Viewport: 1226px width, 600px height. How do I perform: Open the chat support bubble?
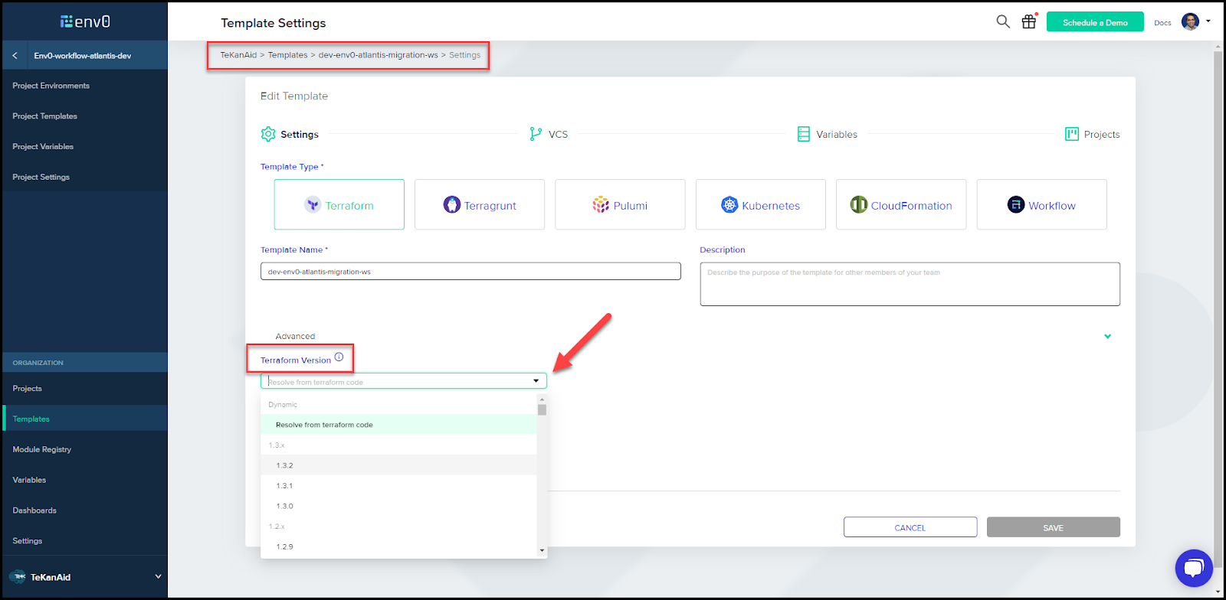pos(1194,568)
